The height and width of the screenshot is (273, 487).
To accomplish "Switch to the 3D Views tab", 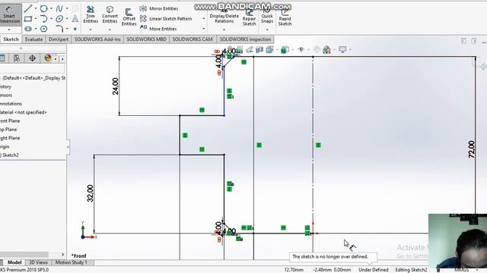I will click(38, 262).
